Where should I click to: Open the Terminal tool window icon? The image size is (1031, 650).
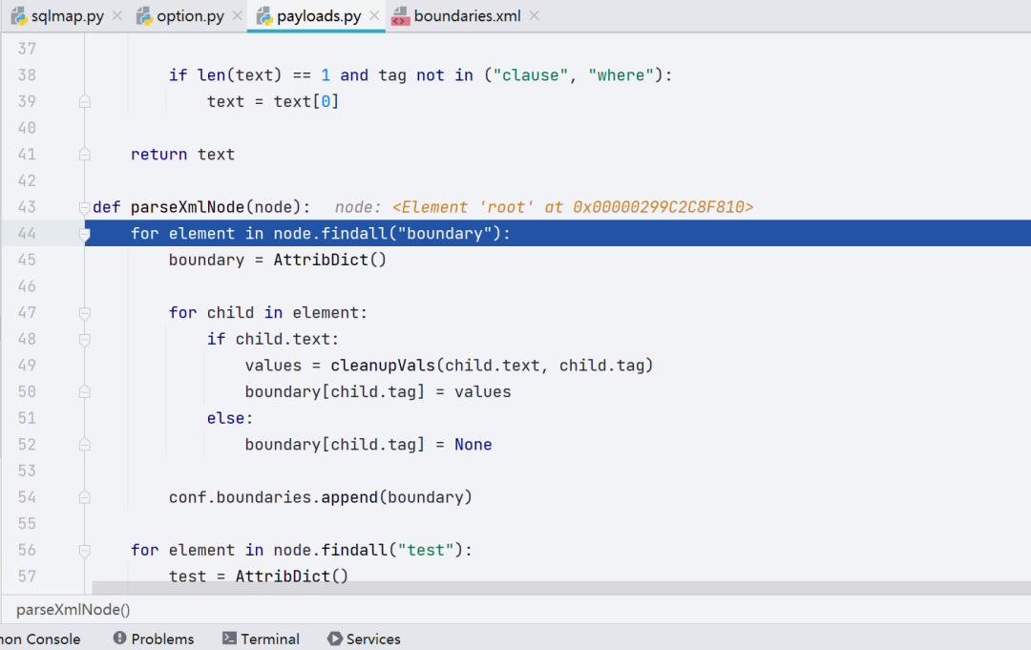coord(229,639)
